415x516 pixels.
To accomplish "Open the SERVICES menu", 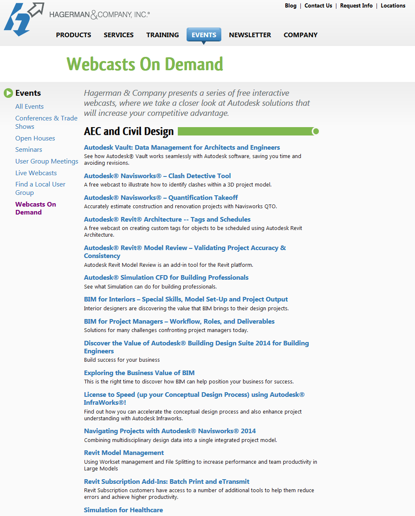I will coord(118,35).
